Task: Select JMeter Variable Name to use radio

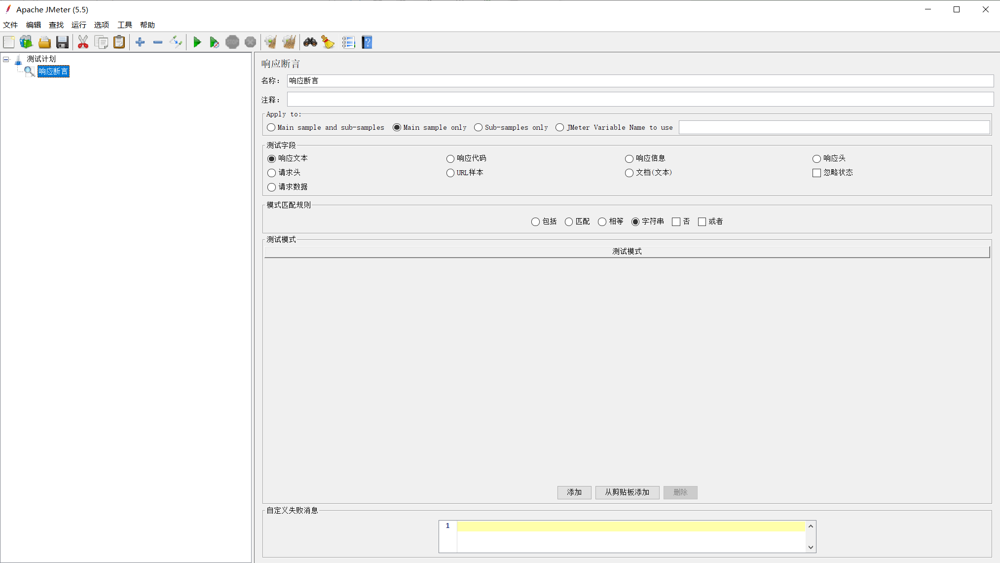Action: pos(559,128)
